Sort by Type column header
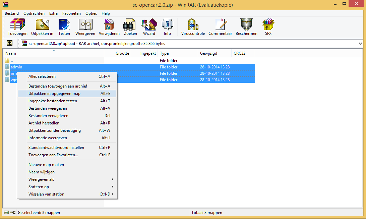 pyautogui.click(x=178, y=53)
